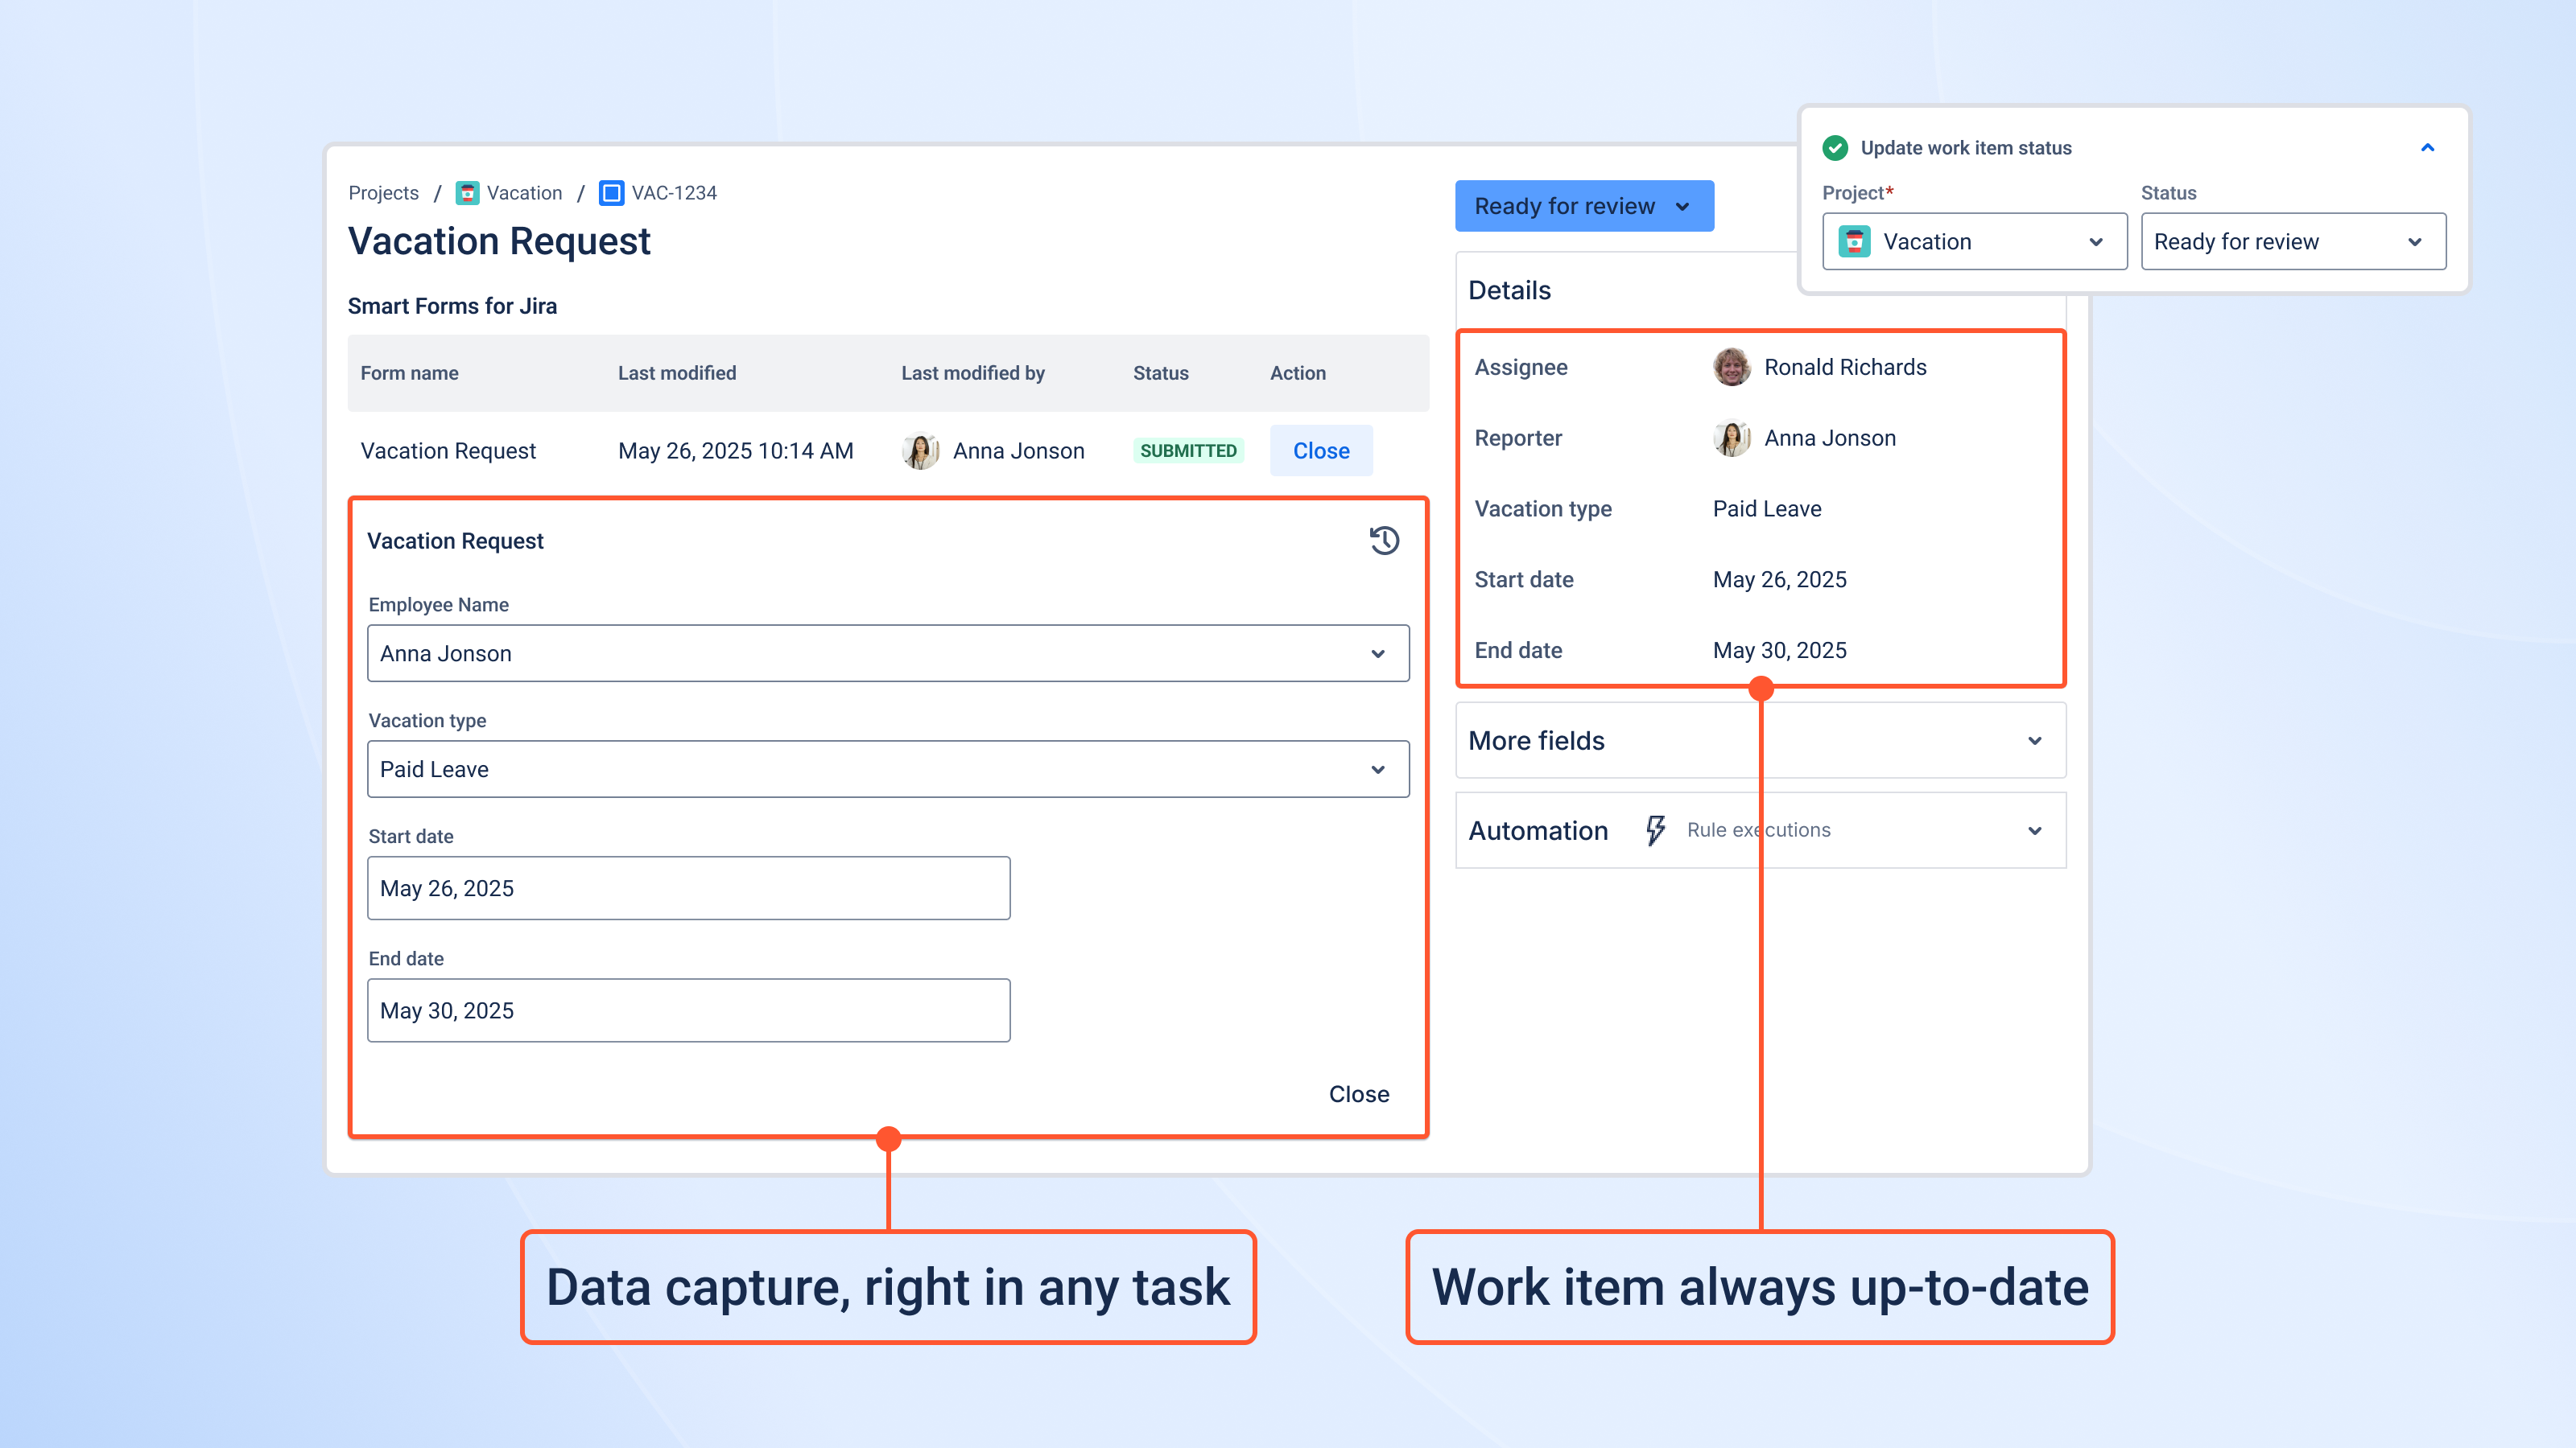Click the Vacation Request form name cell
The image size is (2576, 1448).
tap(448, 450)
